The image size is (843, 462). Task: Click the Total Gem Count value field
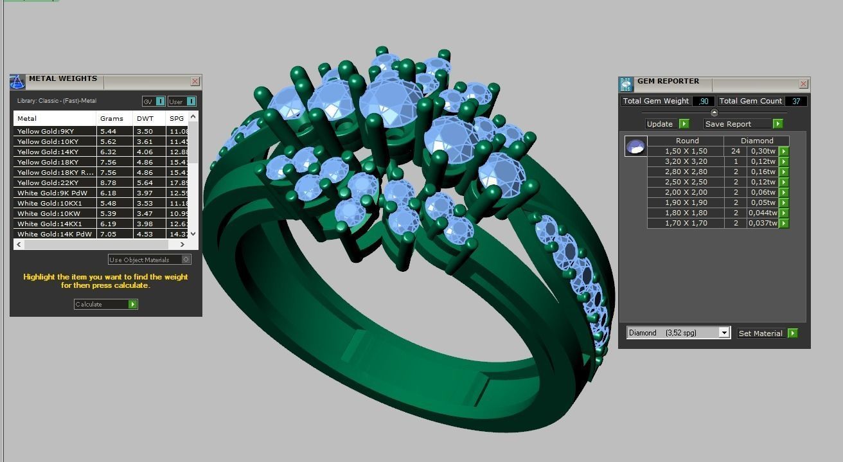click(x=796, y=102)
